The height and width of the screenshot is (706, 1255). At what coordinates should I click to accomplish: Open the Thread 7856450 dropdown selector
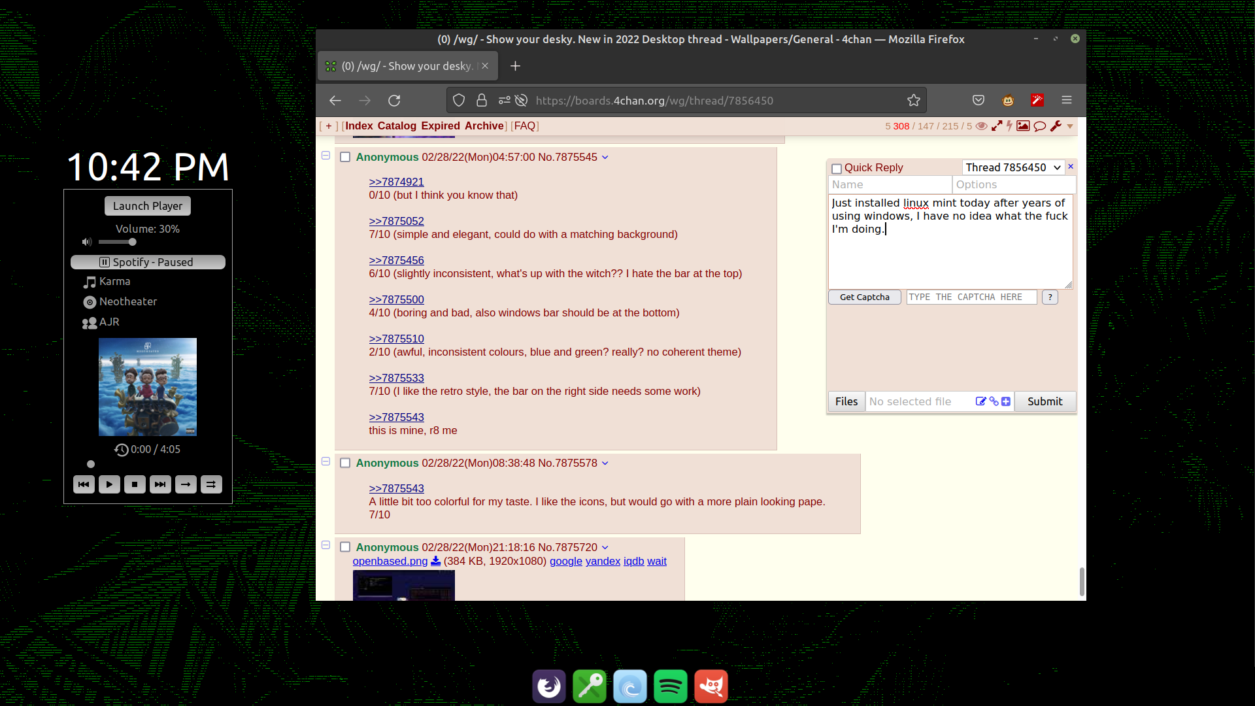tap(1012, 167)
